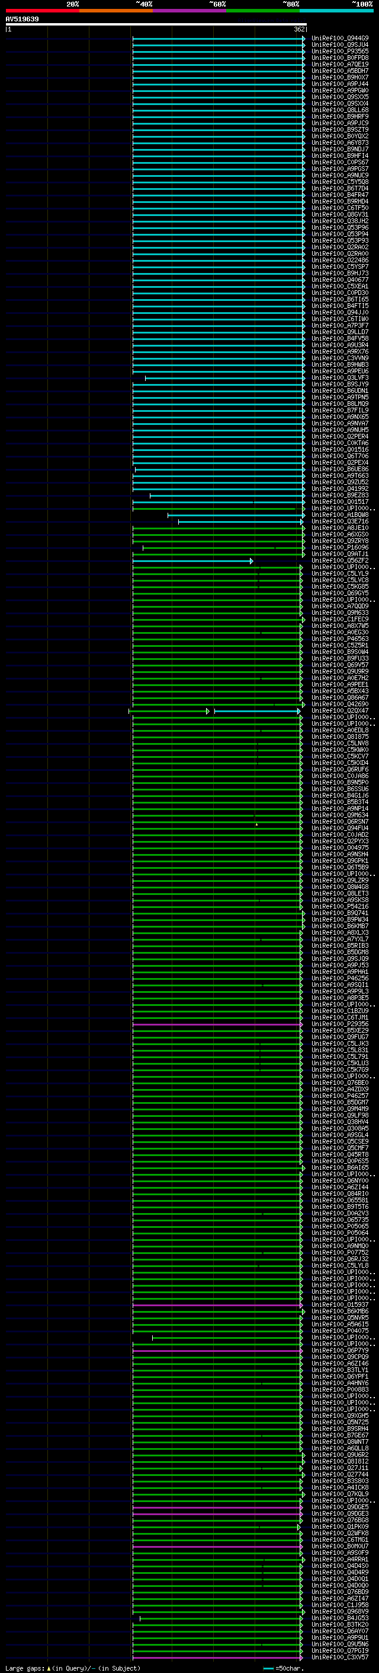
Task: Select label UniRef100_B9HFI4
Action: tap(340, 156)
